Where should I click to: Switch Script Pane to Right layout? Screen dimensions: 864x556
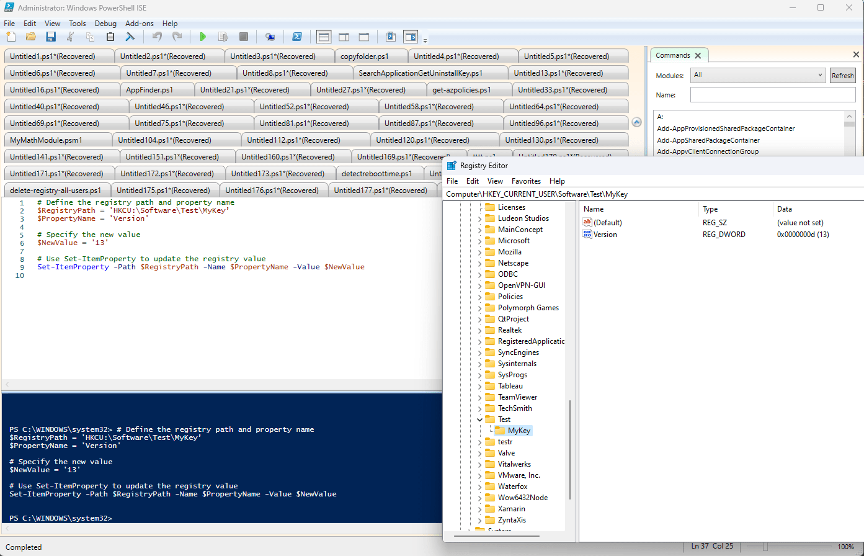[344, 37]
